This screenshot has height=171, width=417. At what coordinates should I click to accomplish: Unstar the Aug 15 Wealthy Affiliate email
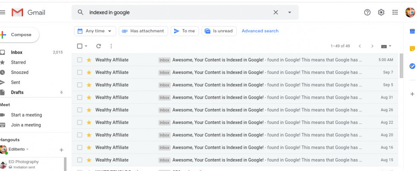click(x=89, y=160)
